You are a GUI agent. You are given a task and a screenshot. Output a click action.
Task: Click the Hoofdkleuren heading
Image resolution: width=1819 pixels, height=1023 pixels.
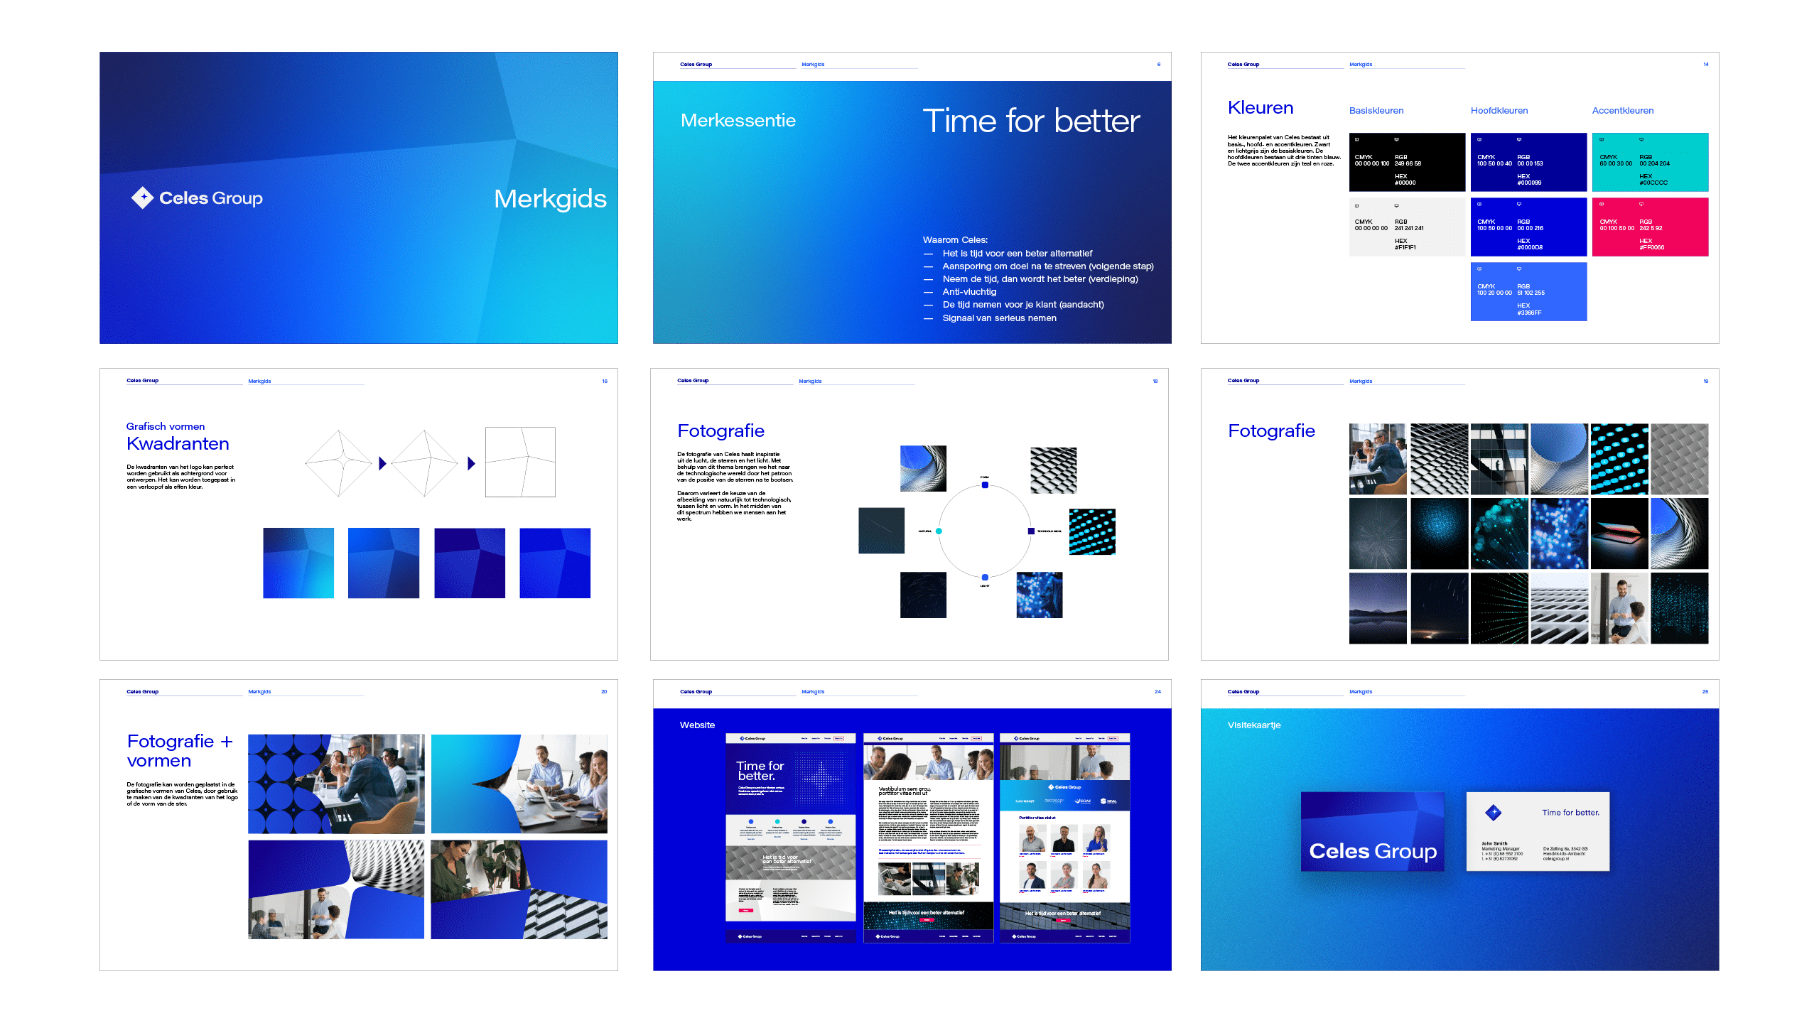1499,110
